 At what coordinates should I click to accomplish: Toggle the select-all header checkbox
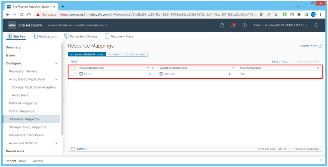click(73, 68)
